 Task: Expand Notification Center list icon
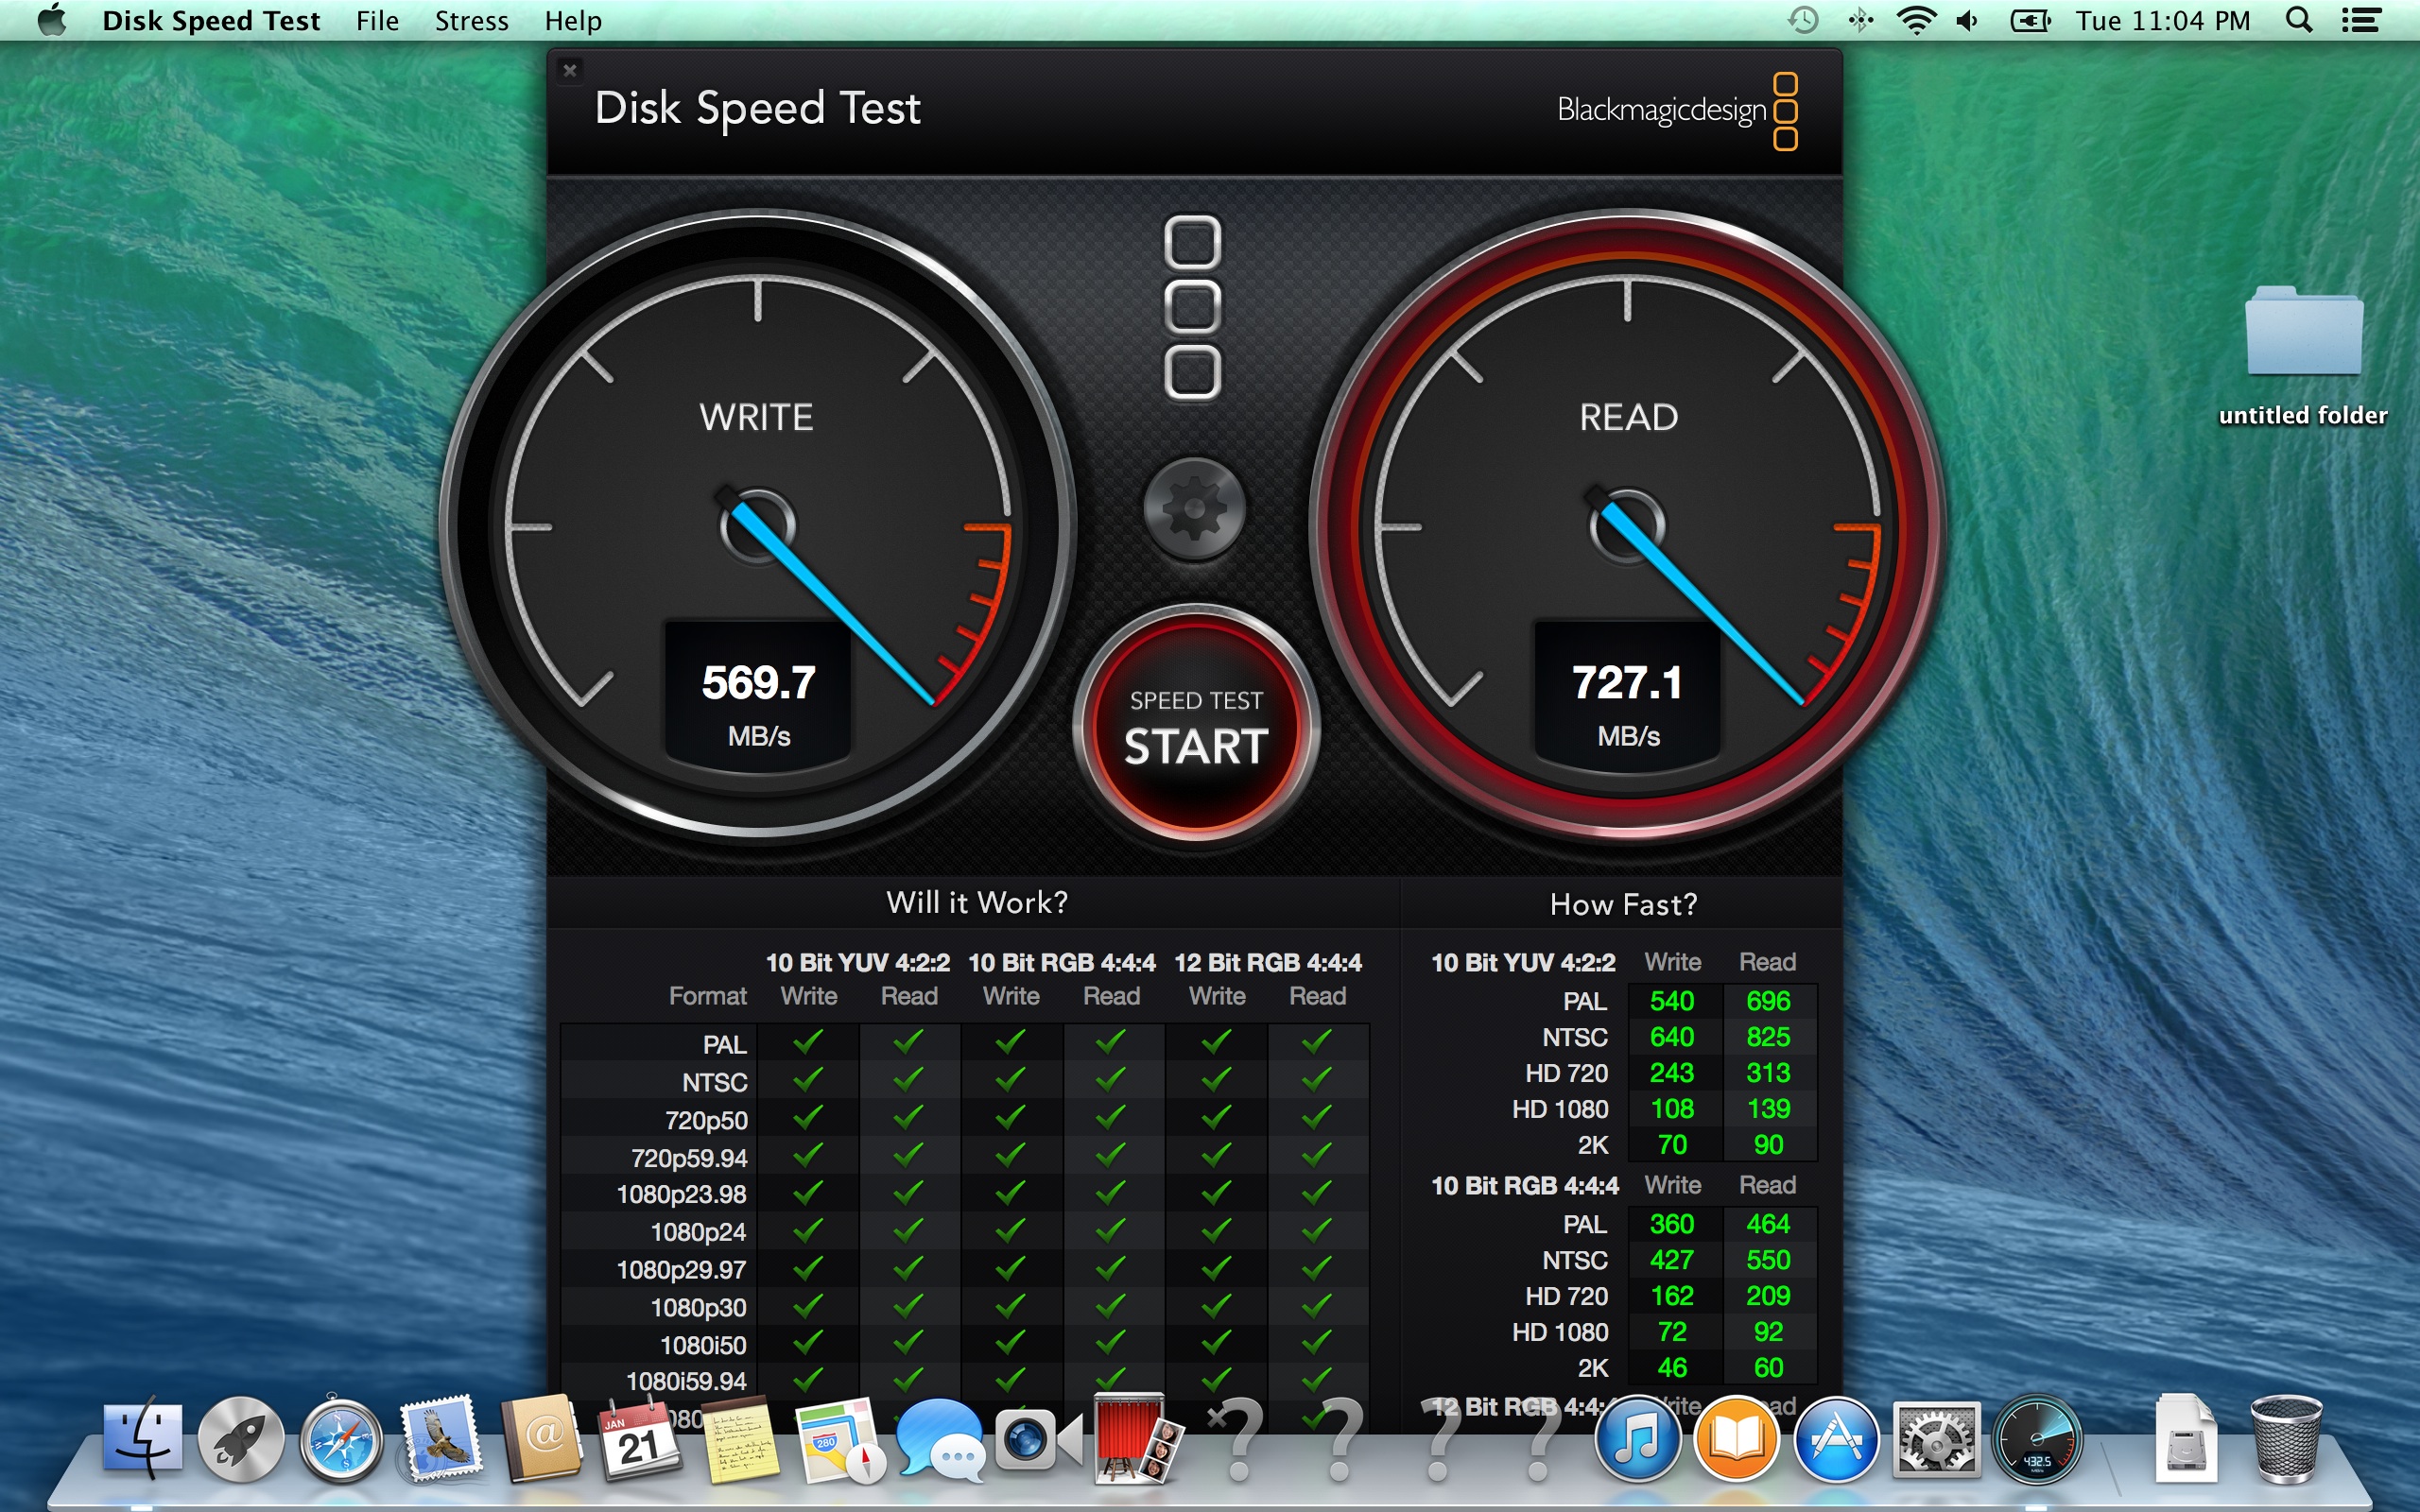tap(2361, 21)
